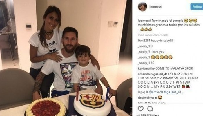Click the emoji row in _sooly_1 comment
Viewport: 203px width, 116px height.
[x=162, y=57]
